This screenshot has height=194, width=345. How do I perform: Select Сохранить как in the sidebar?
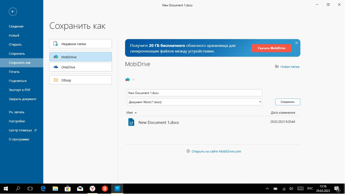(22, 63)
